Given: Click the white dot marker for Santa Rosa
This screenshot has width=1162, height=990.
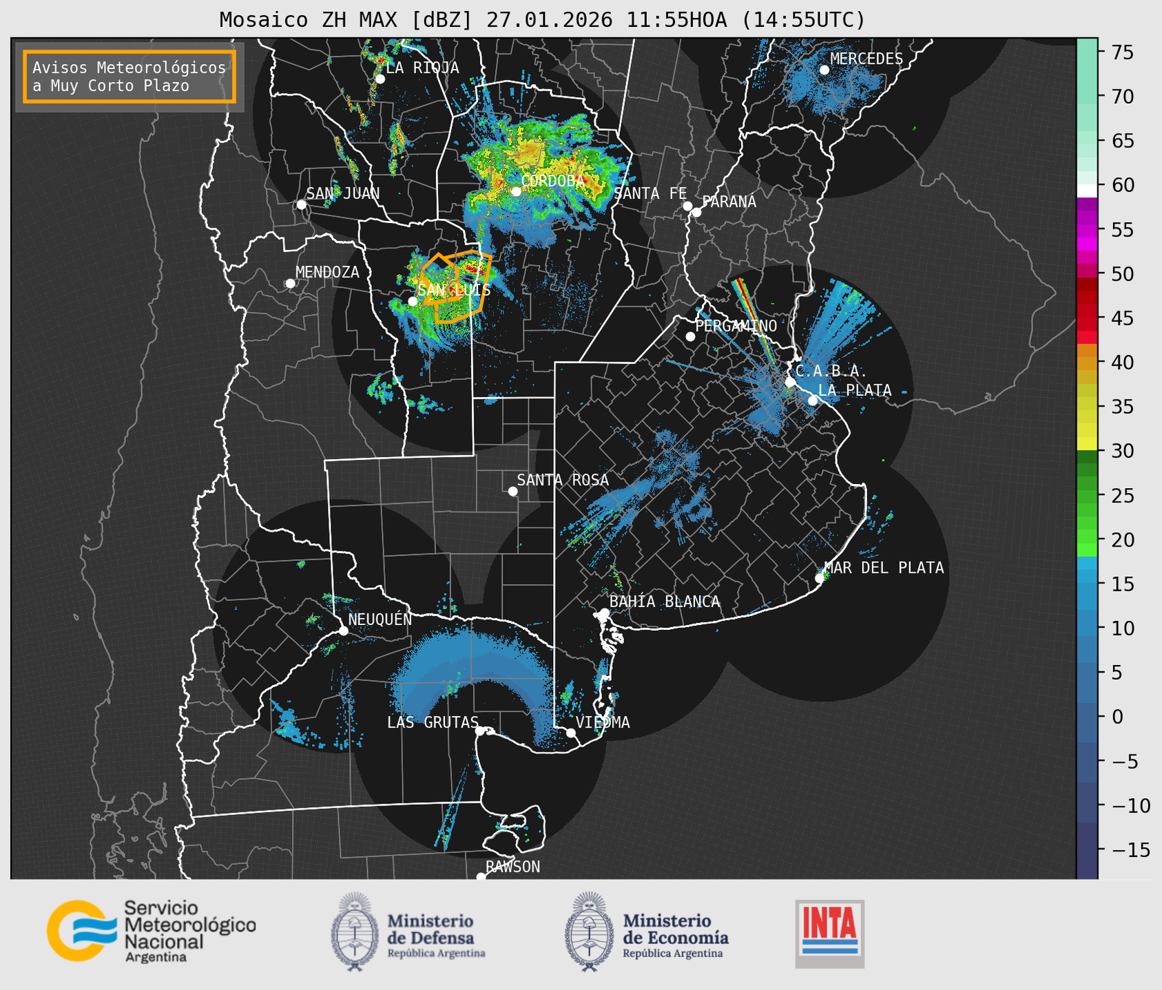Looking at the screenshot, I should pos(512,491).
